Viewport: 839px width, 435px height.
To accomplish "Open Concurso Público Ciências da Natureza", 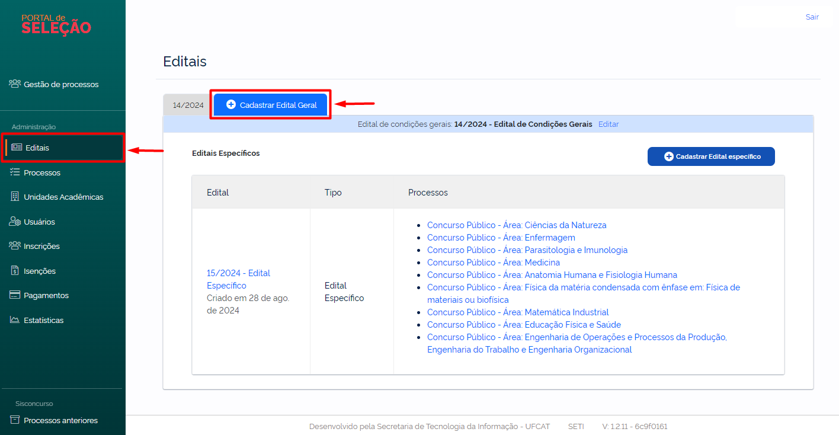I will pyautogui.click(x=517, y=225).
